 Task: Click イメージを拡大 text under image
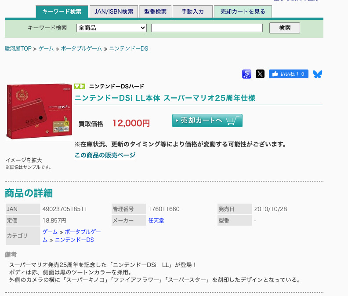[x=24, y=160]
